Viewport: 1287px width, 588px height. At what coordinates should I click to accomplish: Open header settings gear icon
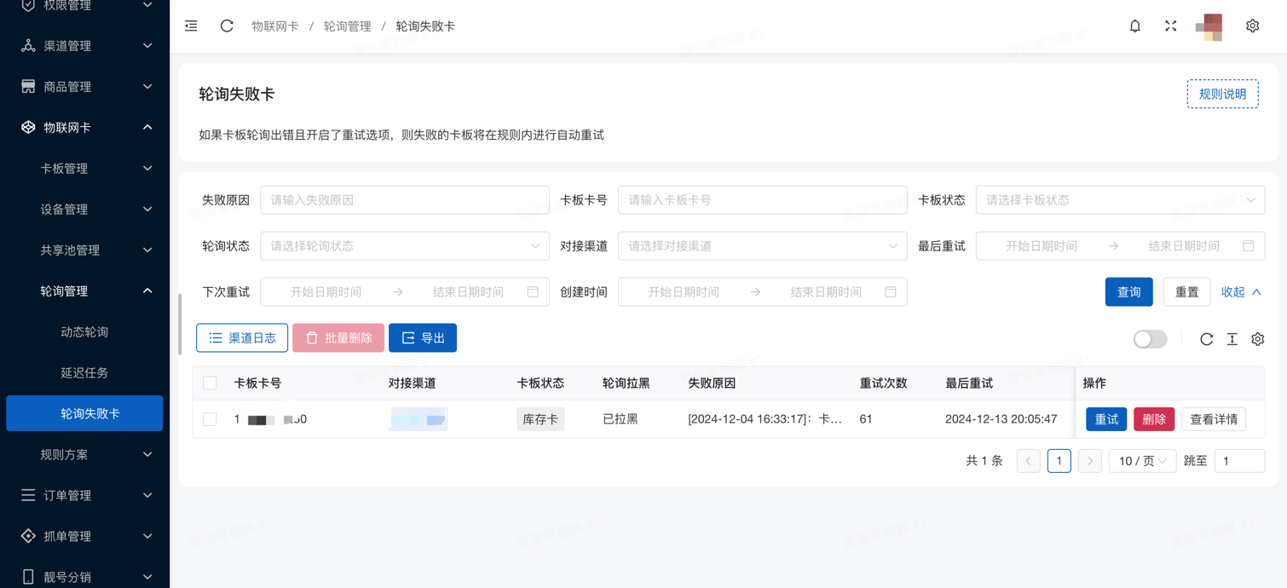pos(1252,26)
